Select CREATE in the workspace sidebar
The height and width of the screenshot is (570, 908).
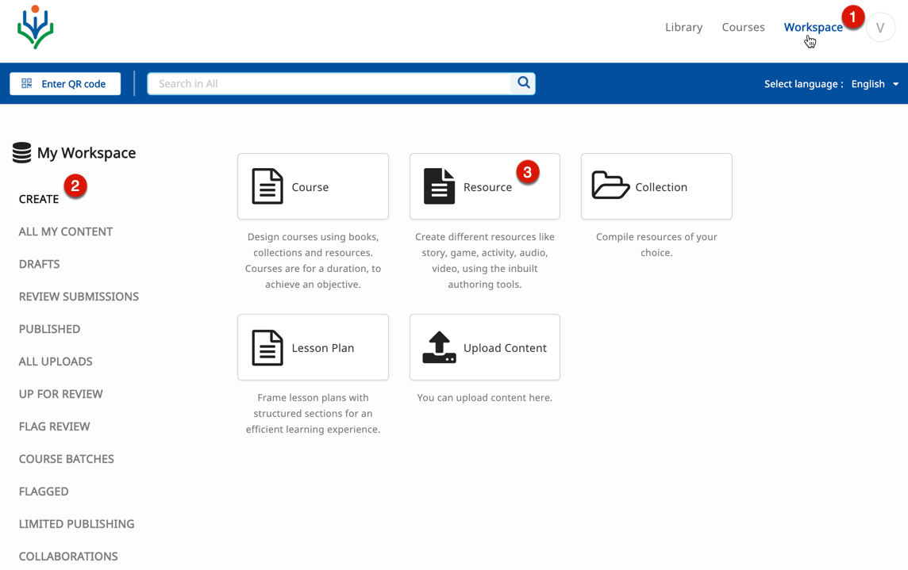[39, 199]
